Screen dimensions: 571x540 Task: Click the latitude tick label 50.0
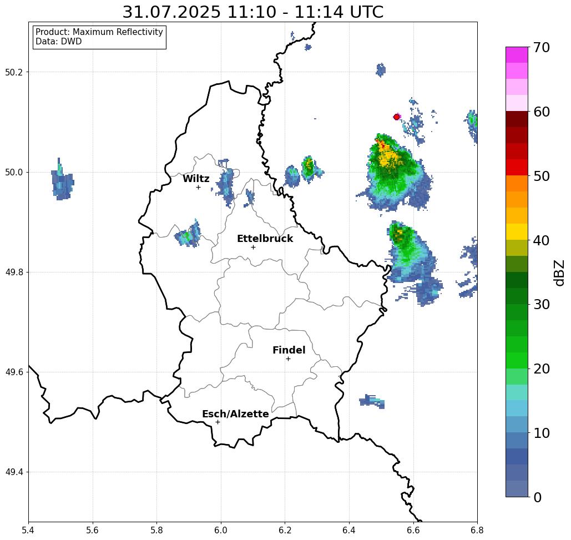point(13,172)
